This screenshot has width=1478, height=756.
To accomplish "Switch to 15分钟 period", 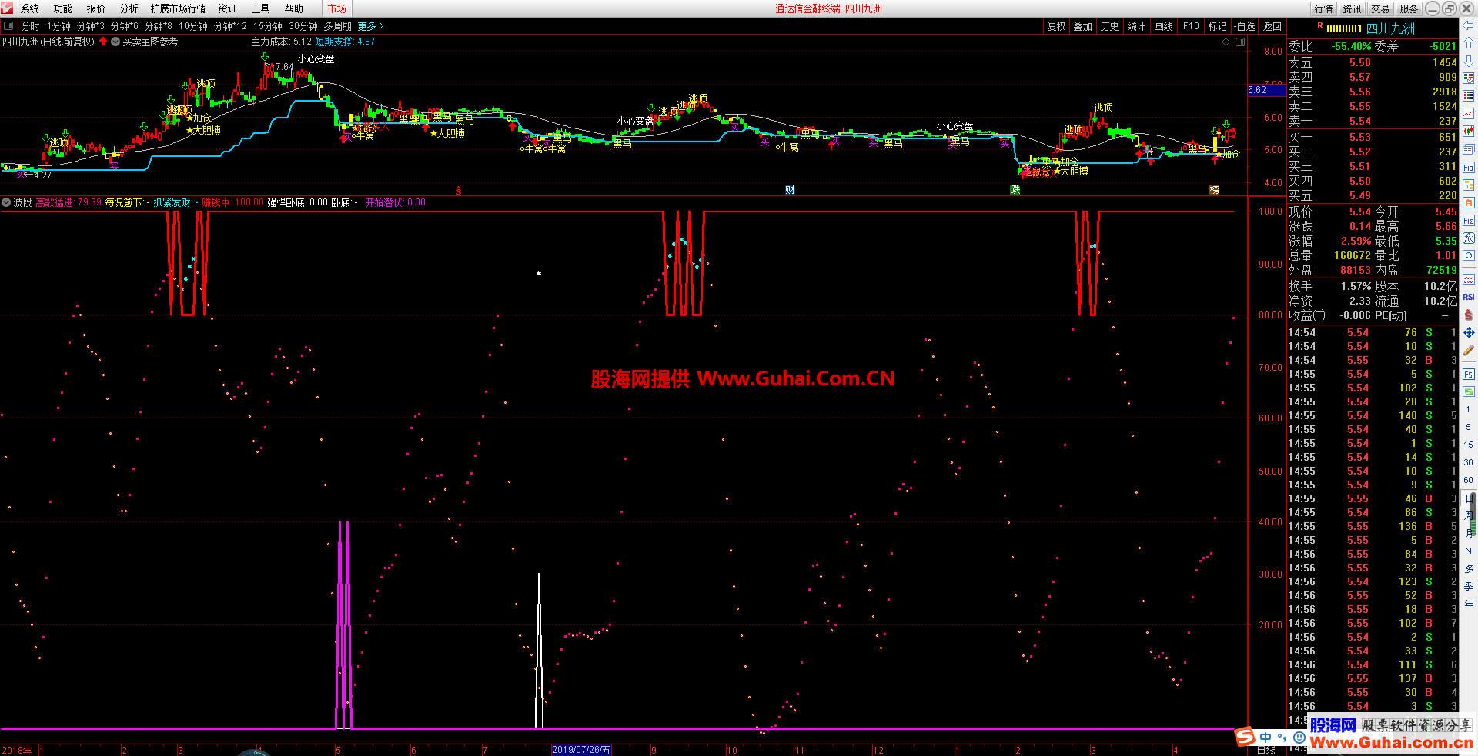I will 268,26.
